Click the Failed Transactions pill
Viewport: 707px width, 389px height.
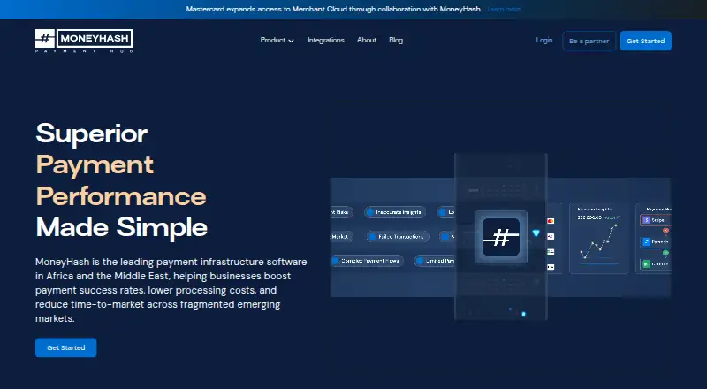pos(397,236)
